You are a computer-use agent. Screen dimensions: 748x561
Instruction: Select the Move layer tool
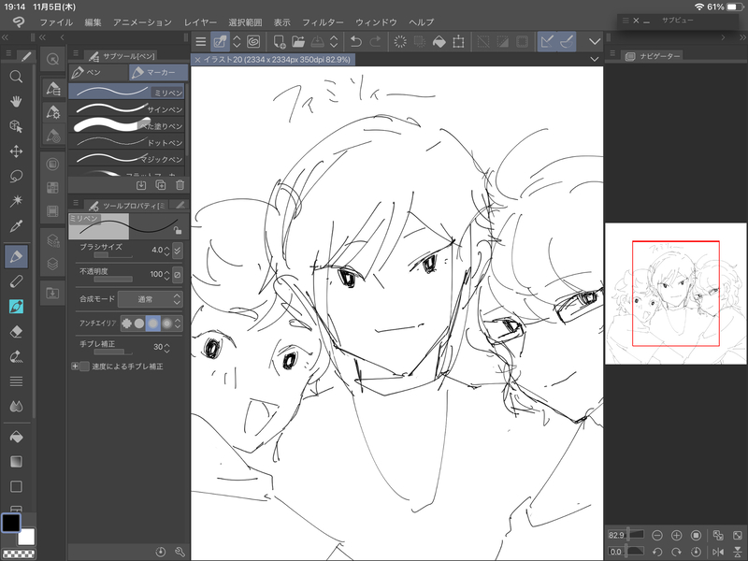click(x=16, y=151)
